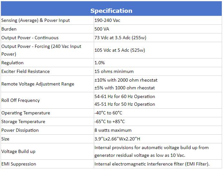Click the 190-240 Vac value cell
This screenshot has width=224, height=170.
pyautogui.click(x=158, y=20)
